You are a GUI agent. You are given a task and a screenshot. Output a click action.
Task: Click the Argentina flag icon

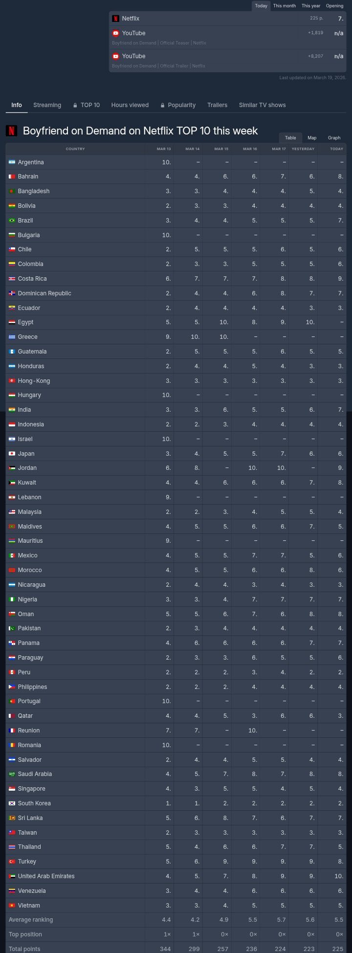pos(12,162)
